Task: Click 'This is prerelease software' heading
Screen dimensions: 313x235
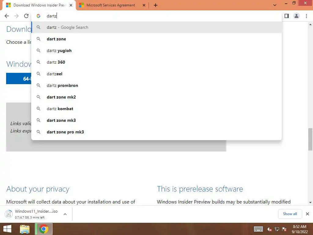Action: coord(200,189)
